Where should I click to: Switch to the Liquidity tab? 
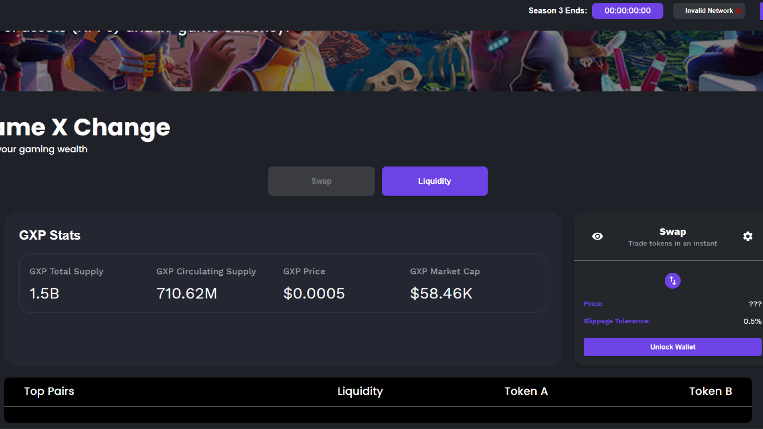click(435, 181)
